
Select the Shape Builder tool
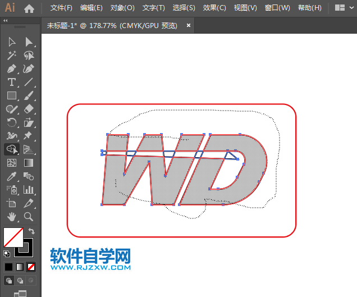(12, 149)
